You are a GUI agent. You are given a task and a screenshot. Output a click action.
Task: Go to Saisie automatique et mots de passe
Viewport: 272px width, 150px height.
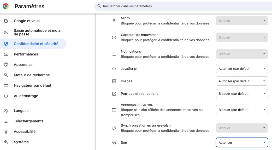click(37, 32)
